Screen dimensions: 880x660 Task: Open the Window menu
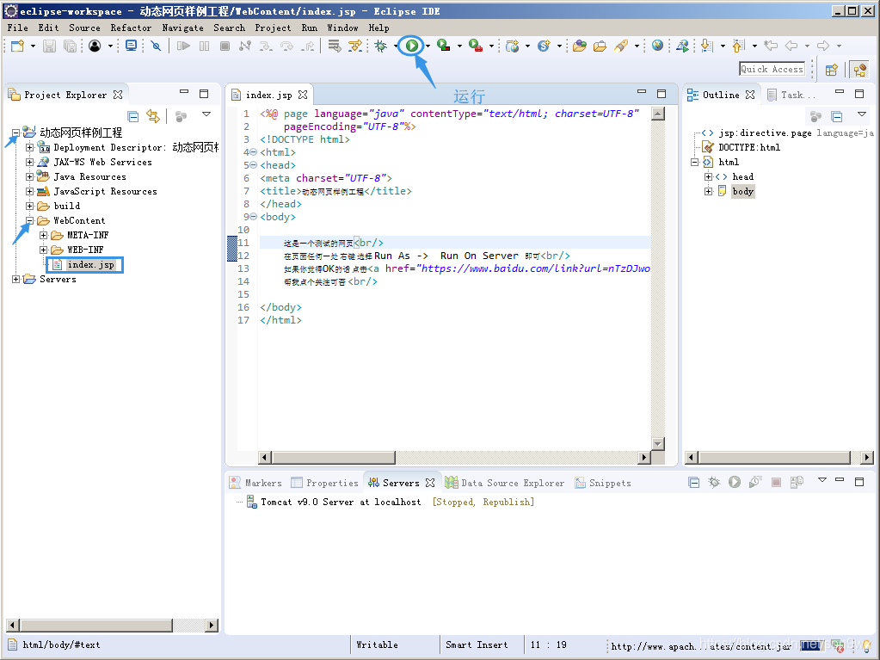[342, 28]
